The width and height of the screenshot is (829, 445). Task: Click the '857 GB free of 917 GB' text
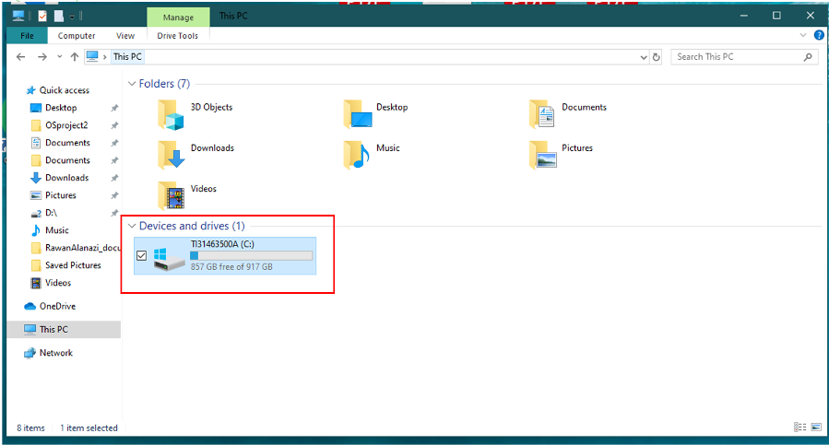coord(231,267)
